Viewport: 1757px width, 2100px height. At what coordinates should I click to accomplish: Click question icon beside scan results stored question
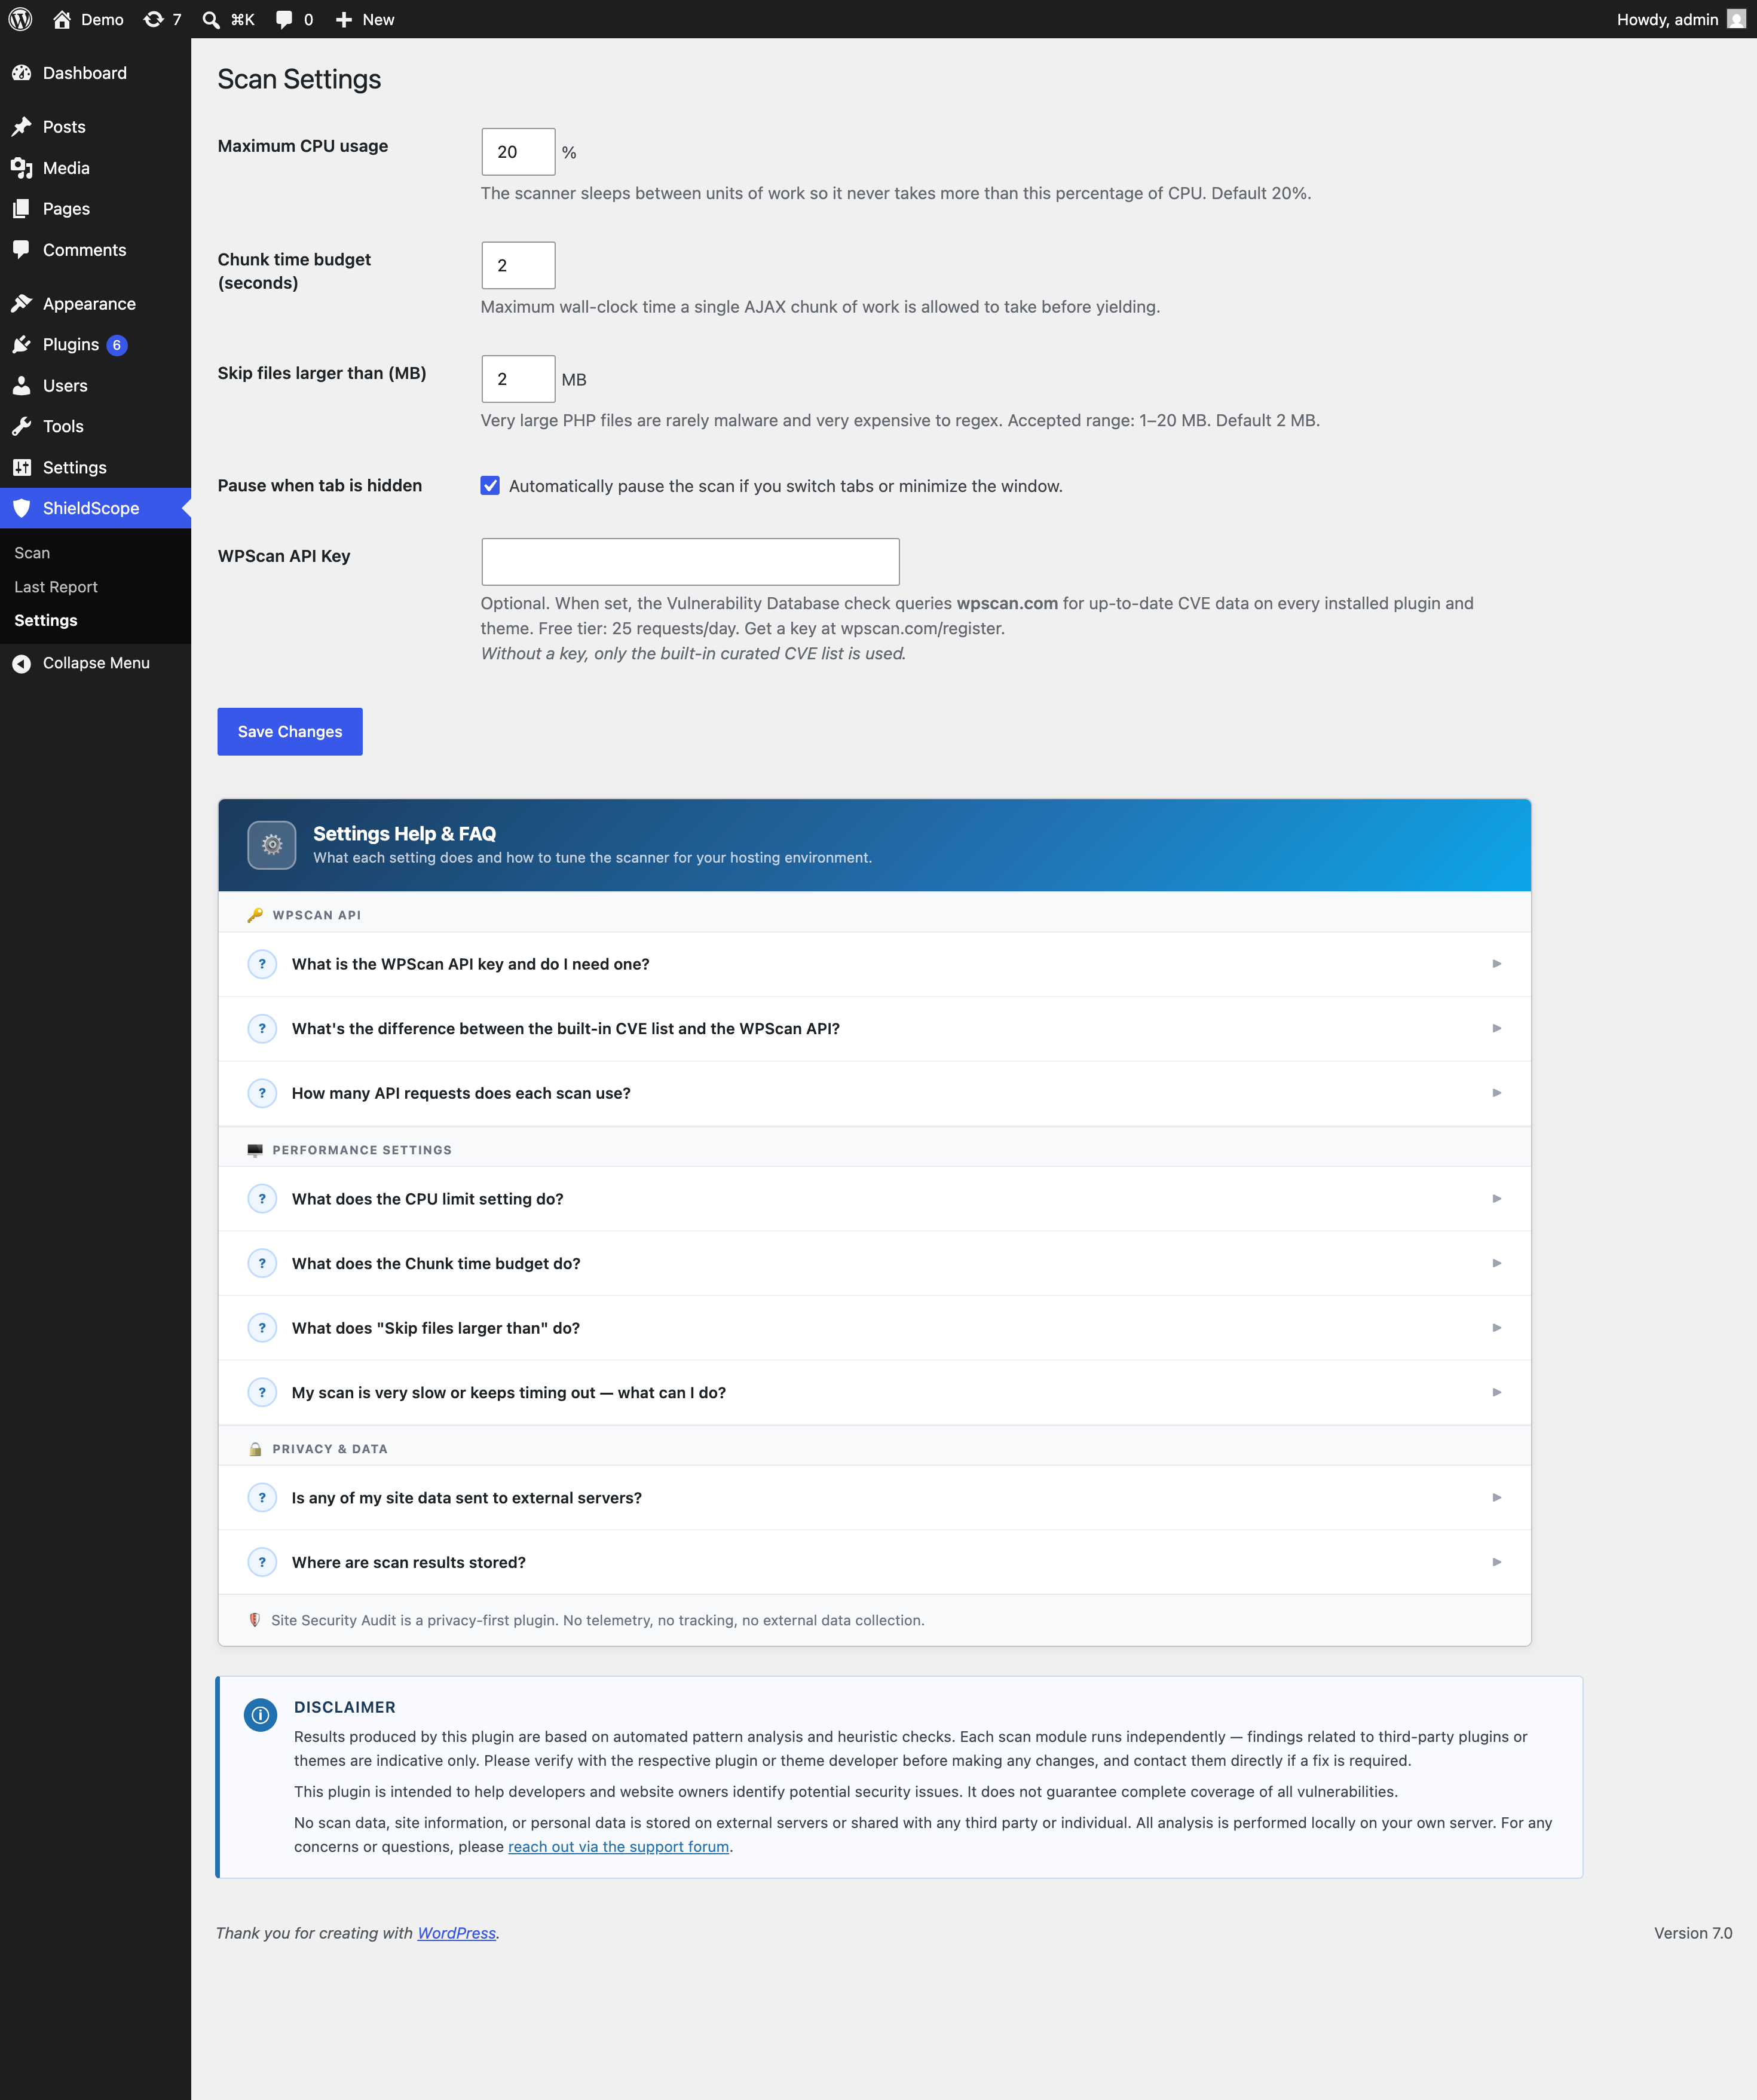262,1562
